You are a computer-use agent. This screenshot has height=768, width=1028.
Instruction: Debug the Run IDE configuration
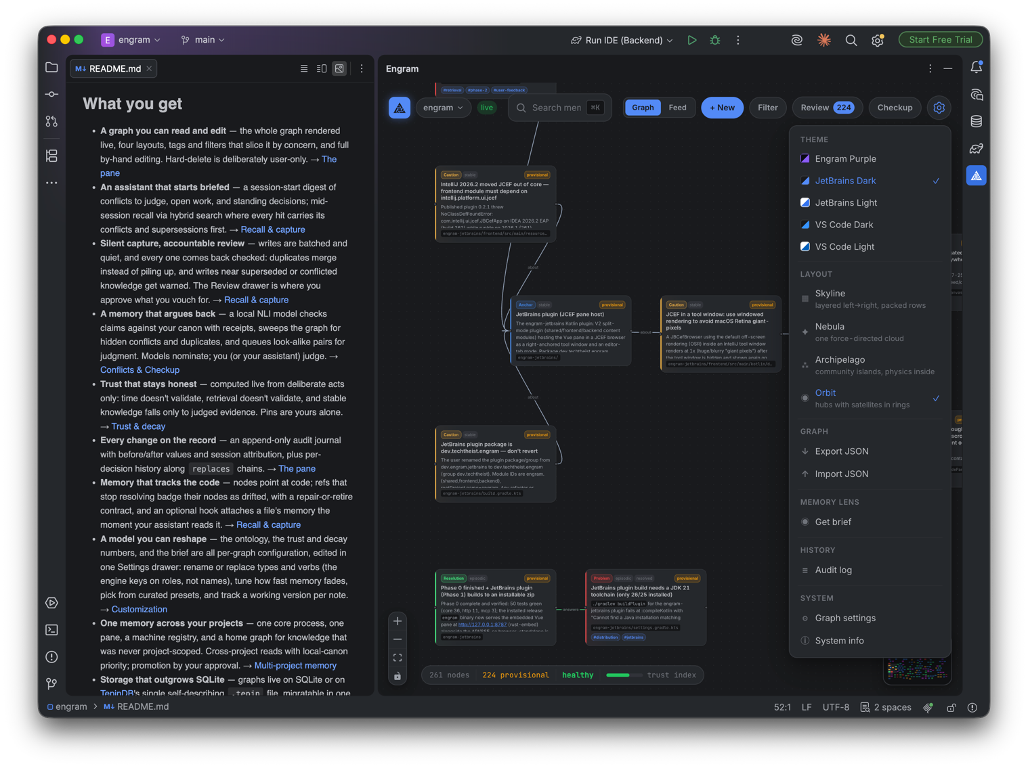tap(714, 40)
